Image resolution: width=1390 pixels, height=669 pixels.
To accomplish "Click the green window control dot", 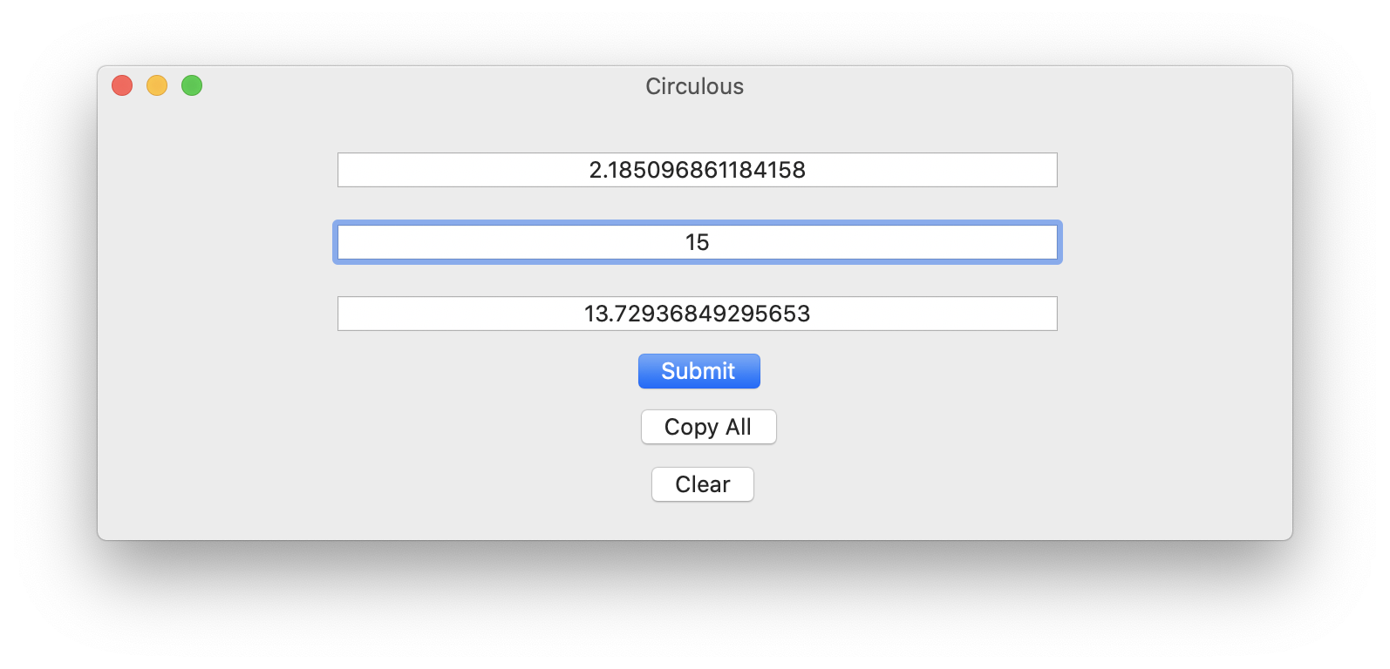I will [192, 85].
